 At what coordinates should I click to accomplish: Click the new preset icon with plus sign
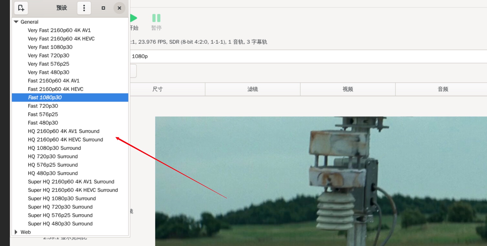coord(21,8)
